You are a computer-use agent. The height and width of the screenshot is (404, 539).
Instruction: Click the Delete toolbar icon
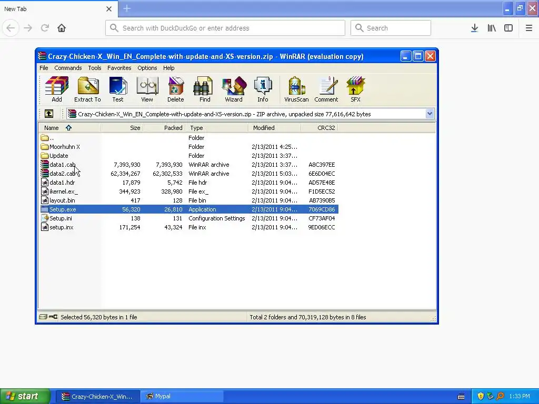(176, 89)
